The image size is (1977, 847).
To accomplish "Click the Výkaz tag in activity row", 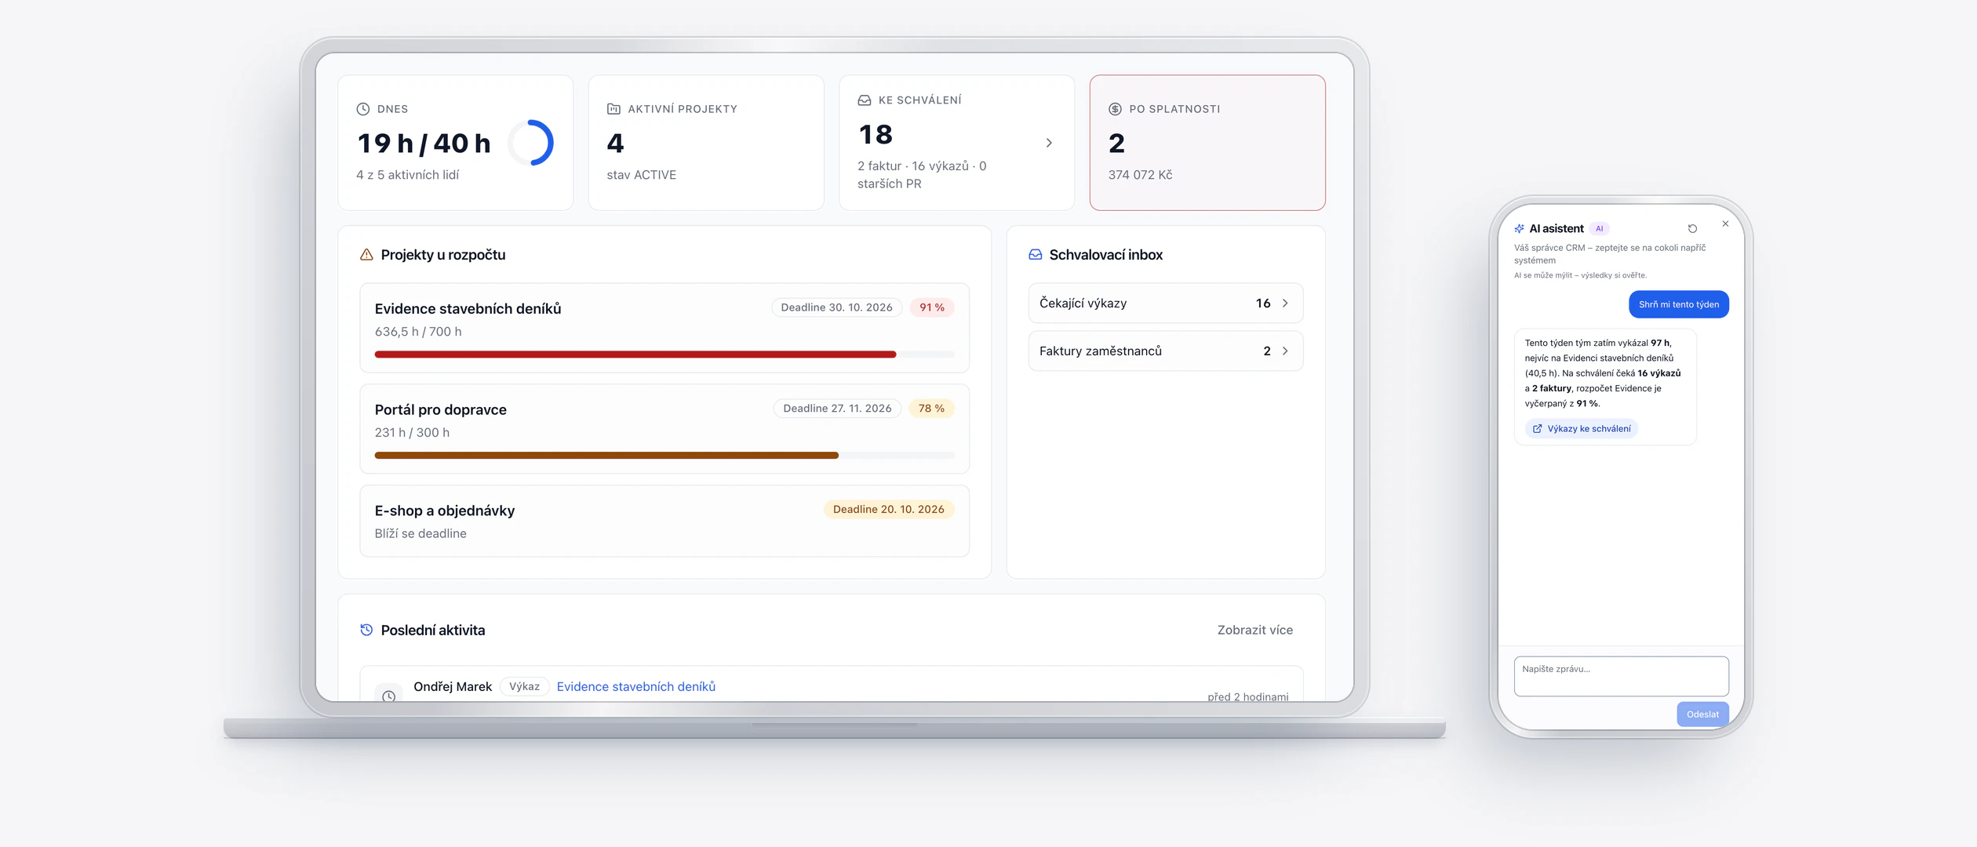I will tap(524, 687).
